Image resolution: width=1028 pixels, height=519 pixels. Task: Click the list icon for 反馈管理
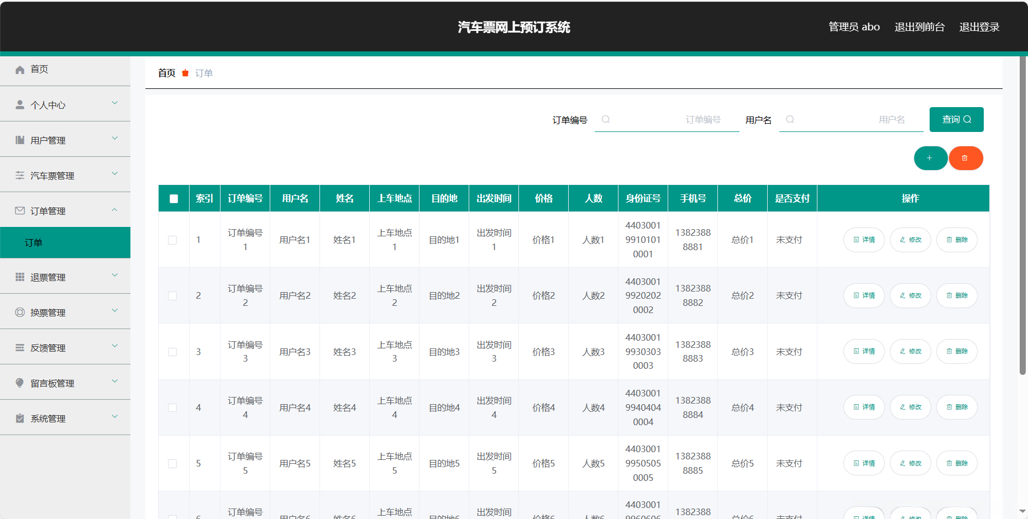[x=20, y=348]
